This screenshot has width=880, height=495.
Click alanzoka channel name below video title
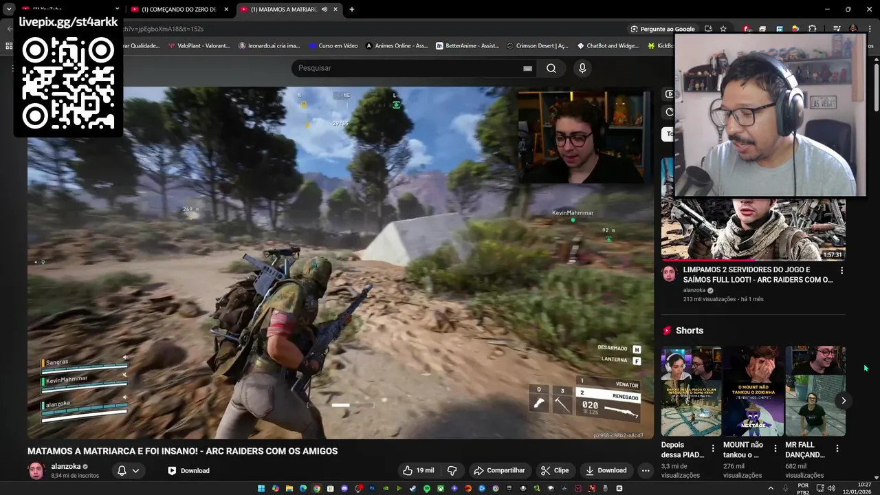click(66, 466)
